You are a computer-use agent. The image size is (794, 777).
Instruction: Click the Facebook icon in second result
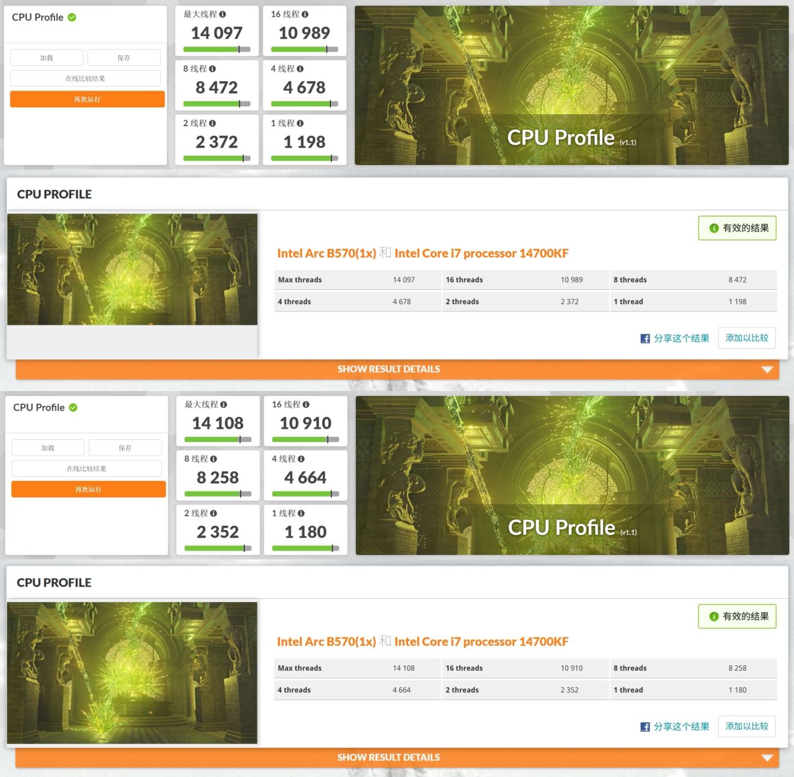click(645, 727)
